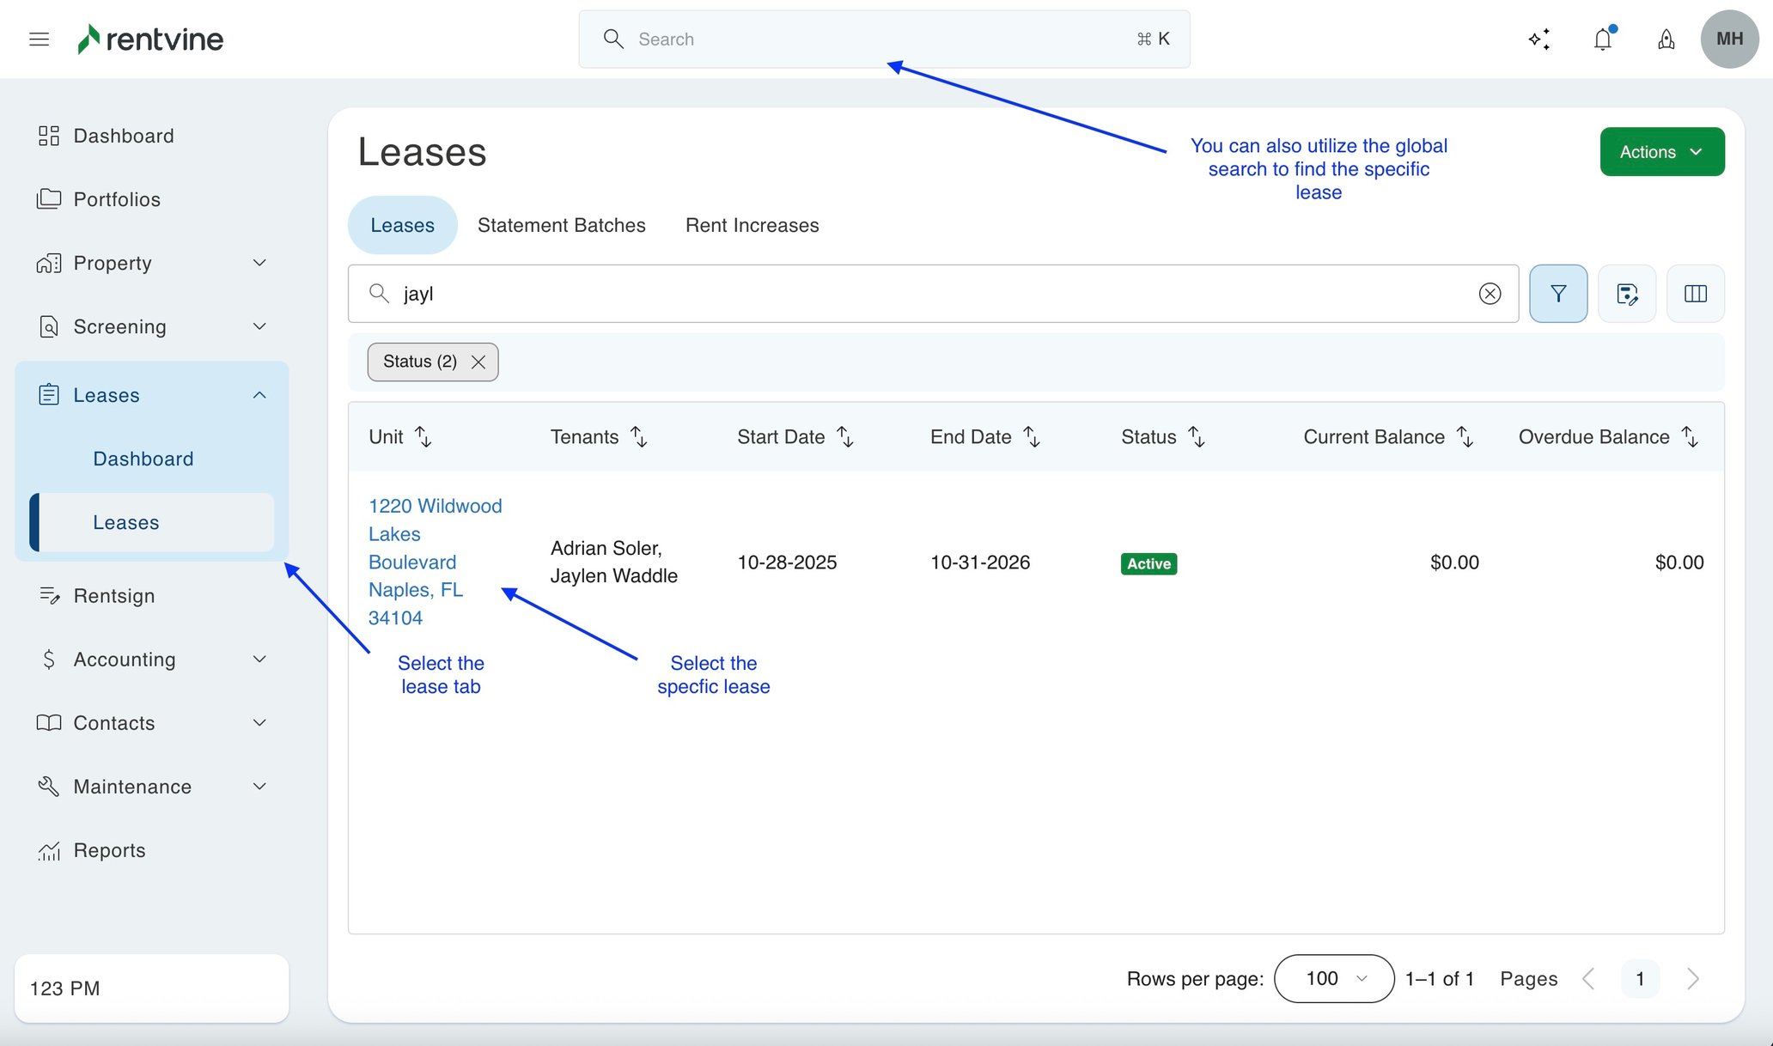Open the notifications bell
The height and width of the screenshot is (1046, 1773).
[x=1603, y=39]
